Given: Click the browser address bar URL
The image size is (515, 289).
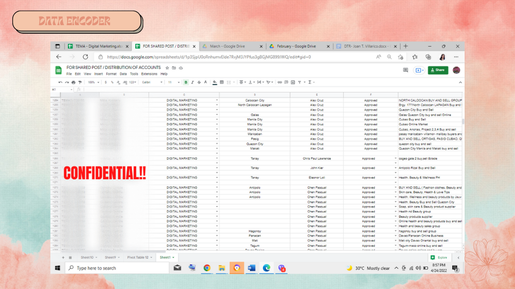Looking at the screenshot, I should pyautogui.click(x=209, y=57).
